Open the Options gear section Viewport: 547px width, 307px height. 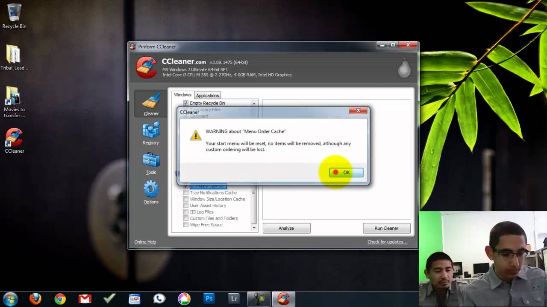click(x=151, y=193)
